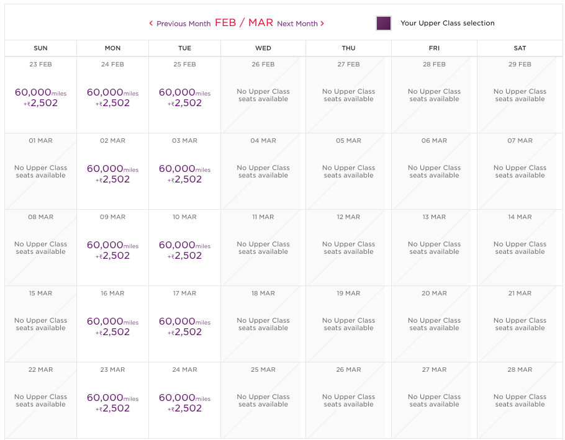The image size is (565, 440).
Task: Select 24 FEB fare of 60,000 miles
Action: tap(113, 97)
